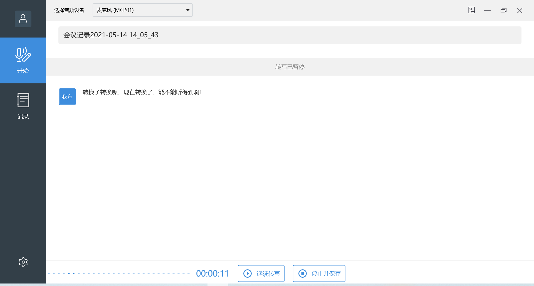Edit the meeting record title field
Viewport: 534px width, 286px height.
(x=290, y=35)
